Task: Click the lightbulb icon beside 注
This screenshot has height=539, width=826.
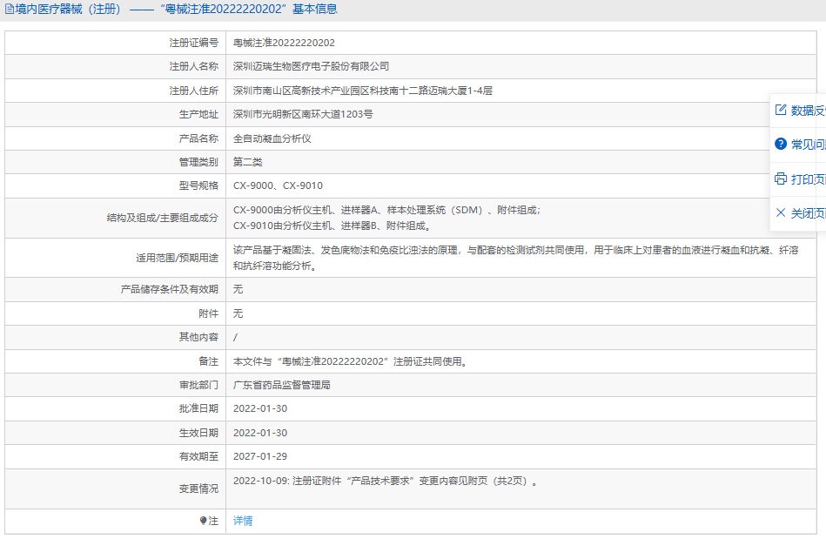Action: (204, 521)
